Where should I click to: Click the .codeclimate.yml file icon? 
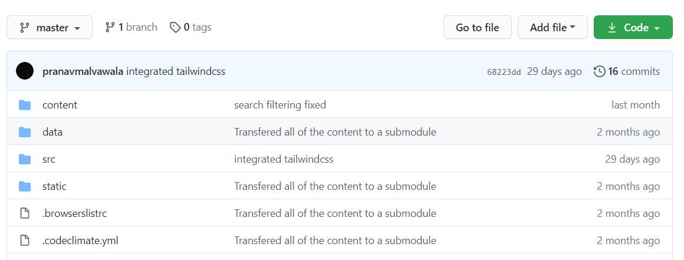(25, 241)
